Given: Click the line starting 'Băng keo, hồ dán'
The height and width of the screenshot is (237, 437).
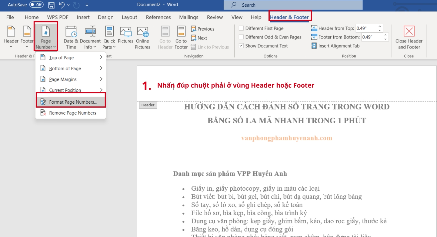Looking at the screenshot, I should (x=242, y=229).
